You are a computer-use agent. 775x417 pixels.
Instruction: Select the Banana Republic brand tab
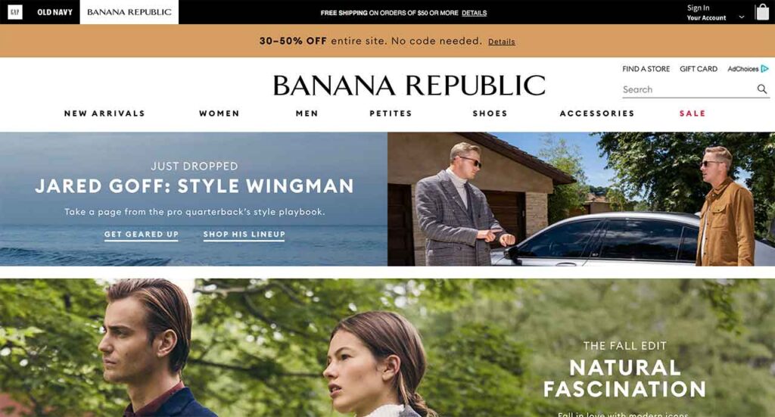coord(129,12)
